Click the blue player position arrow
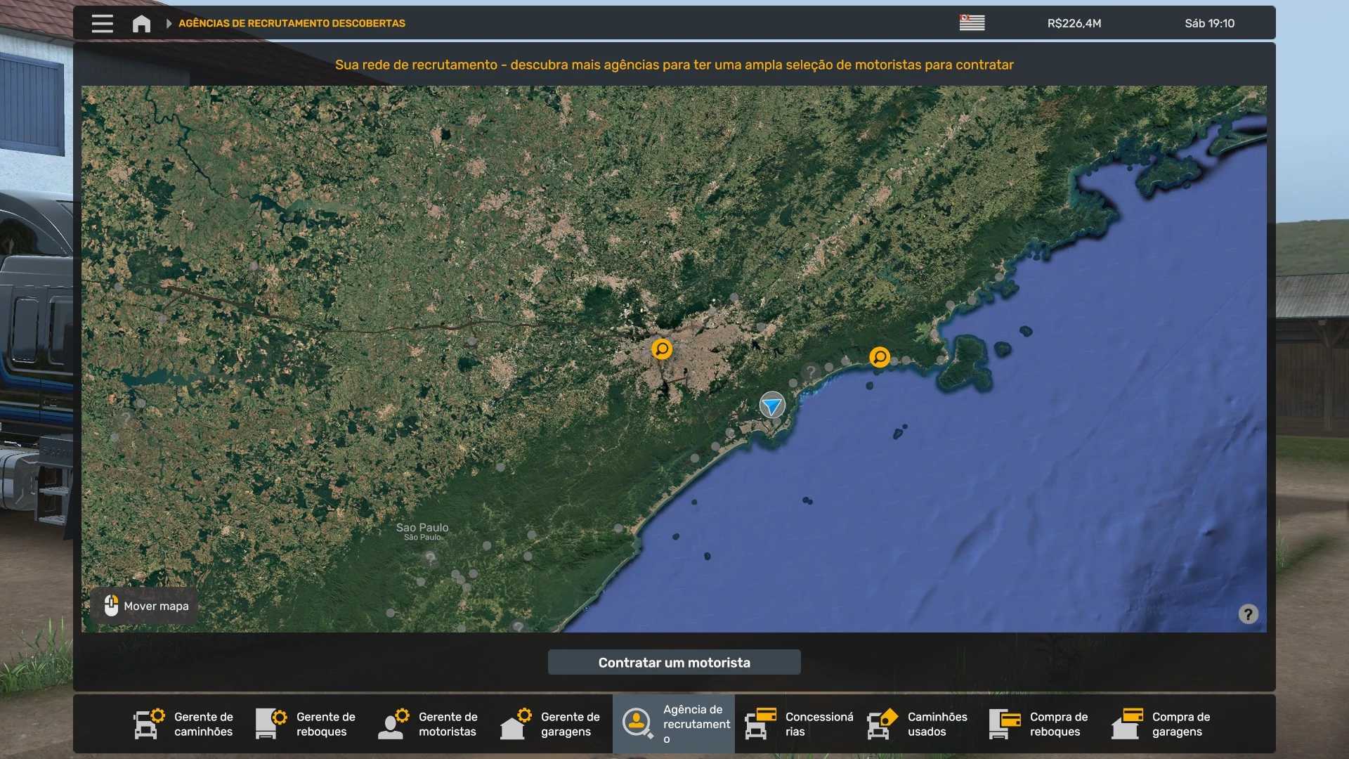Viewport: 1349px width, 759px height. coord(771,406)
